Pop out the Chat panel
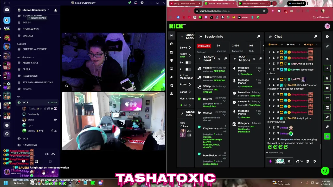 point(315,37)
